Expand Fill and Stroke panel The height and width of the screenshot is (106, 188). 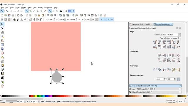pyautogui.click(x=155, y=92)
